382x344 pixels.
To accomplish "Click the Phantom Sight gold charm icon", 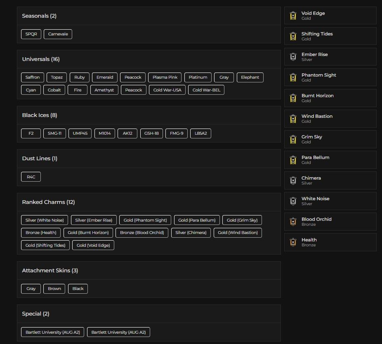I will [x=293, y=77].
